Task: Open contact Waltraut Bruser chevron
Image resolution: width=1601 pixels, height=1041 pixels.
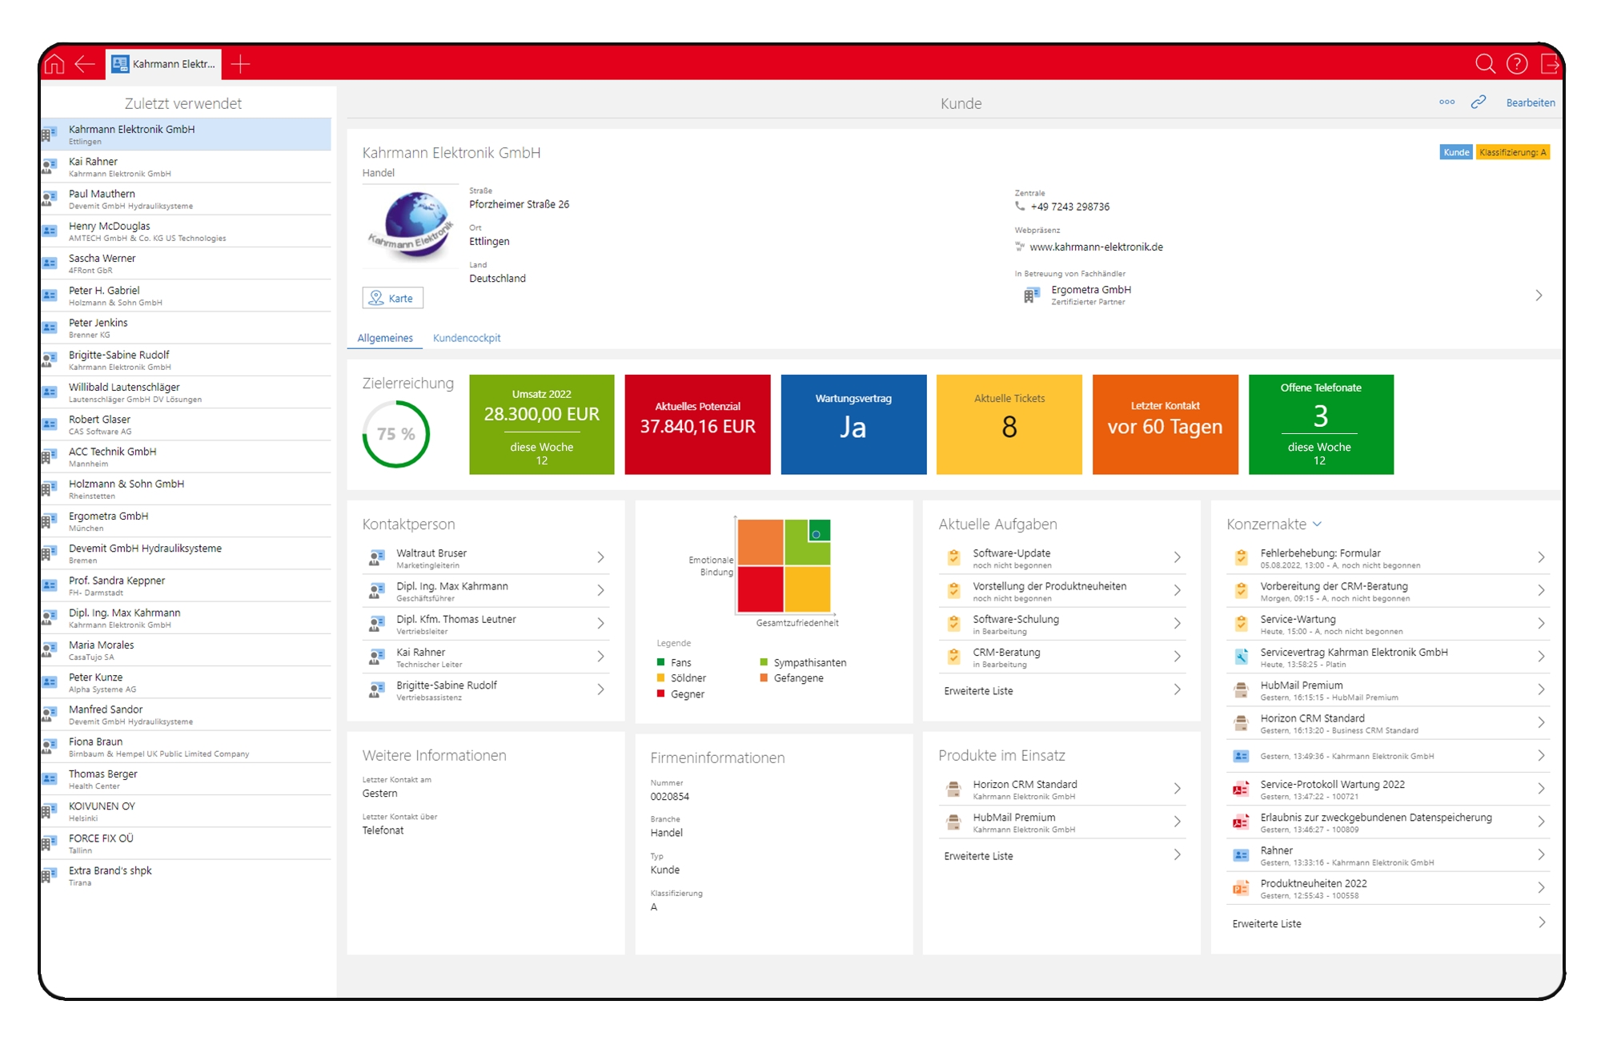Action: click(600, 557)
